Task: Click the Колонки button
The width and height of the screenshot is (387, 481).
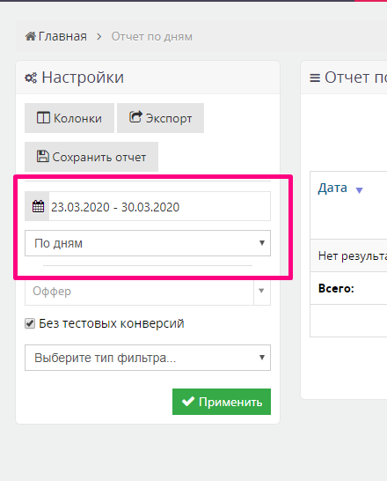Action: click(x=69, y=118)
